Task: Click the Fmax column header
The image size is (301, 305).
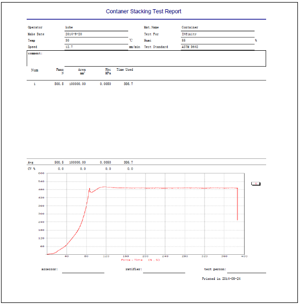Action: (x=60, y=71)
